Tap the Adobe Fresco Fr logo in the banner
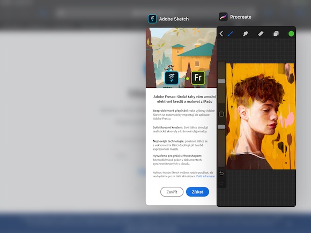The image size is (311, 233). 198,78
